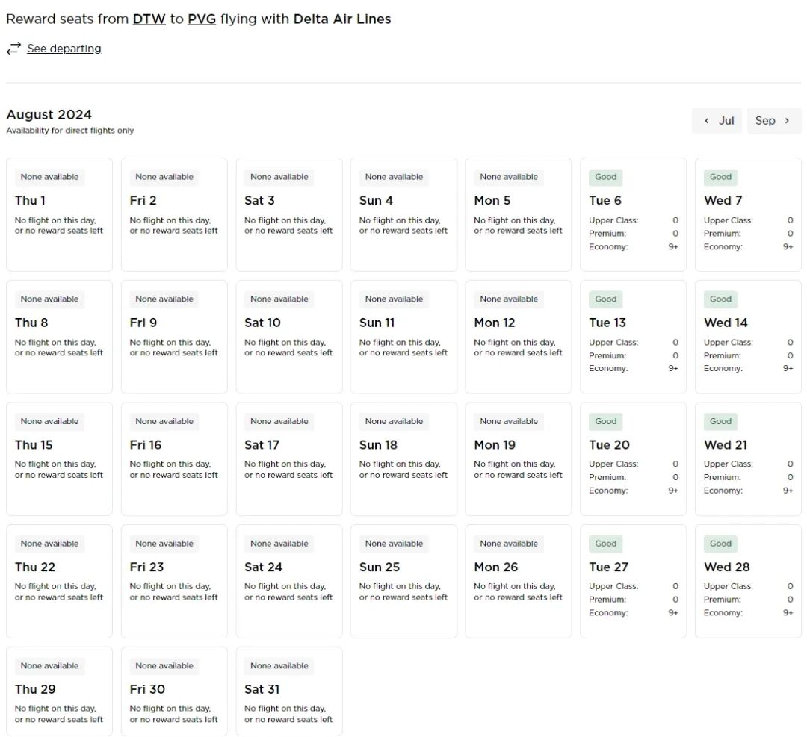This screenshot has width=807, height=737.
Task: Pick the Wed 21 availability card
Action: coord(747,458)
